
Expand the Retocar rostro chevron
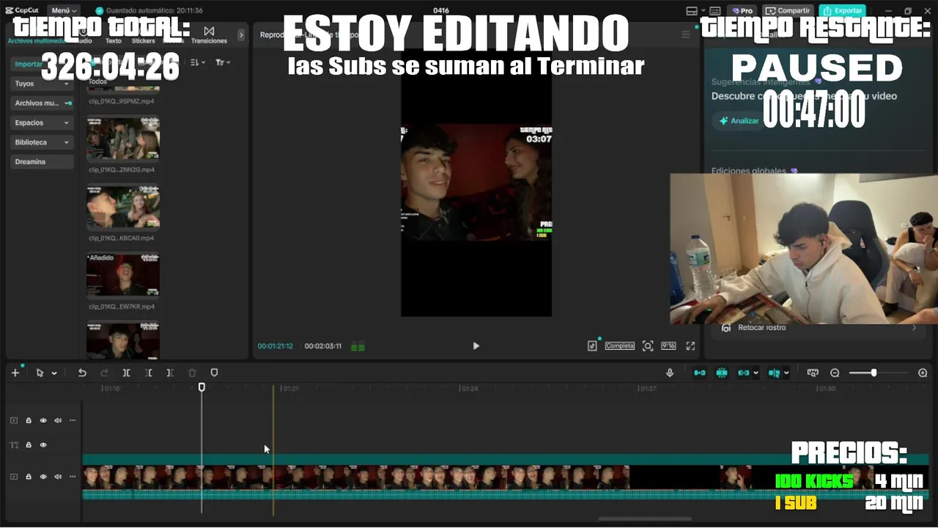914,328
